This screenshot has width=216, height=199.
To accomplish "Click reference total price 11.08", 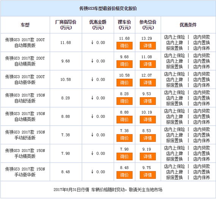I will point(147,57).
